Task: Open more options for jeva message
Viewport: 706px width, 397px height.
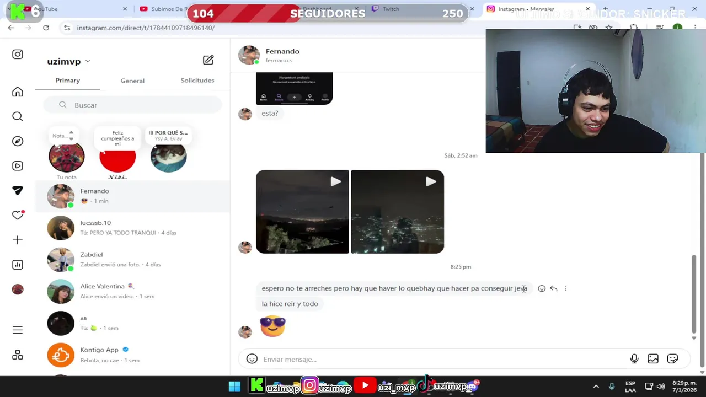Action: pyautogui.click(x=565, y=288)
